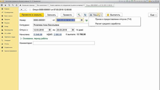Open accrued amount link 15 848,98
Screen dimensions: 160x90
(x=38, y=34)
